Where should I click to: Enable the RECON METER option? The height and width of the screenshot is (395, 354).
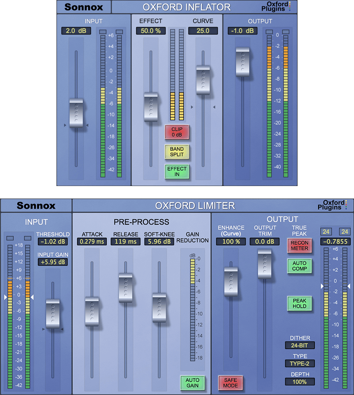click(299, 246)
